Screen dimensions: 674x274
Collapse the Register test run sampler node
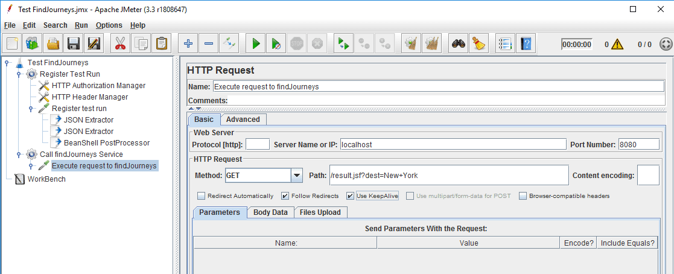pos(31,109)
